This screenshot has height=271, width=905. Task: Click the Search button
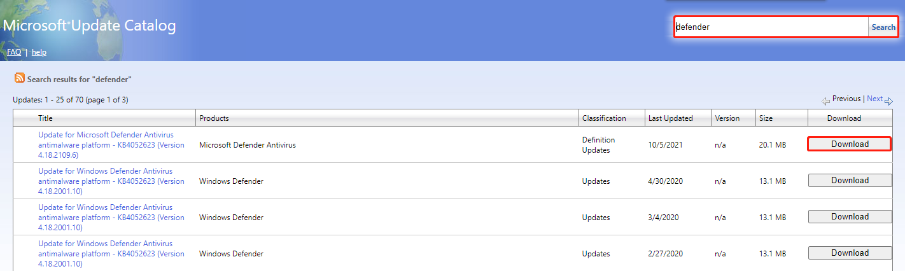pyautogui.click(x=883, y=27)
